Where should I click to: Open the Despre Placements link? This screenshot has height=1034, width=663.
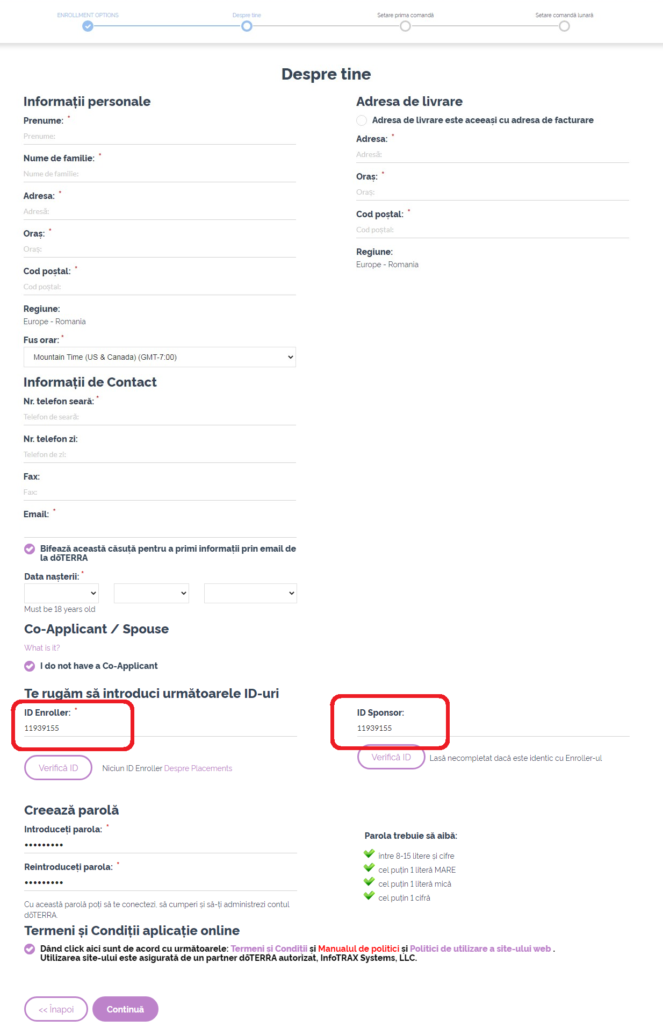(198, 768)
